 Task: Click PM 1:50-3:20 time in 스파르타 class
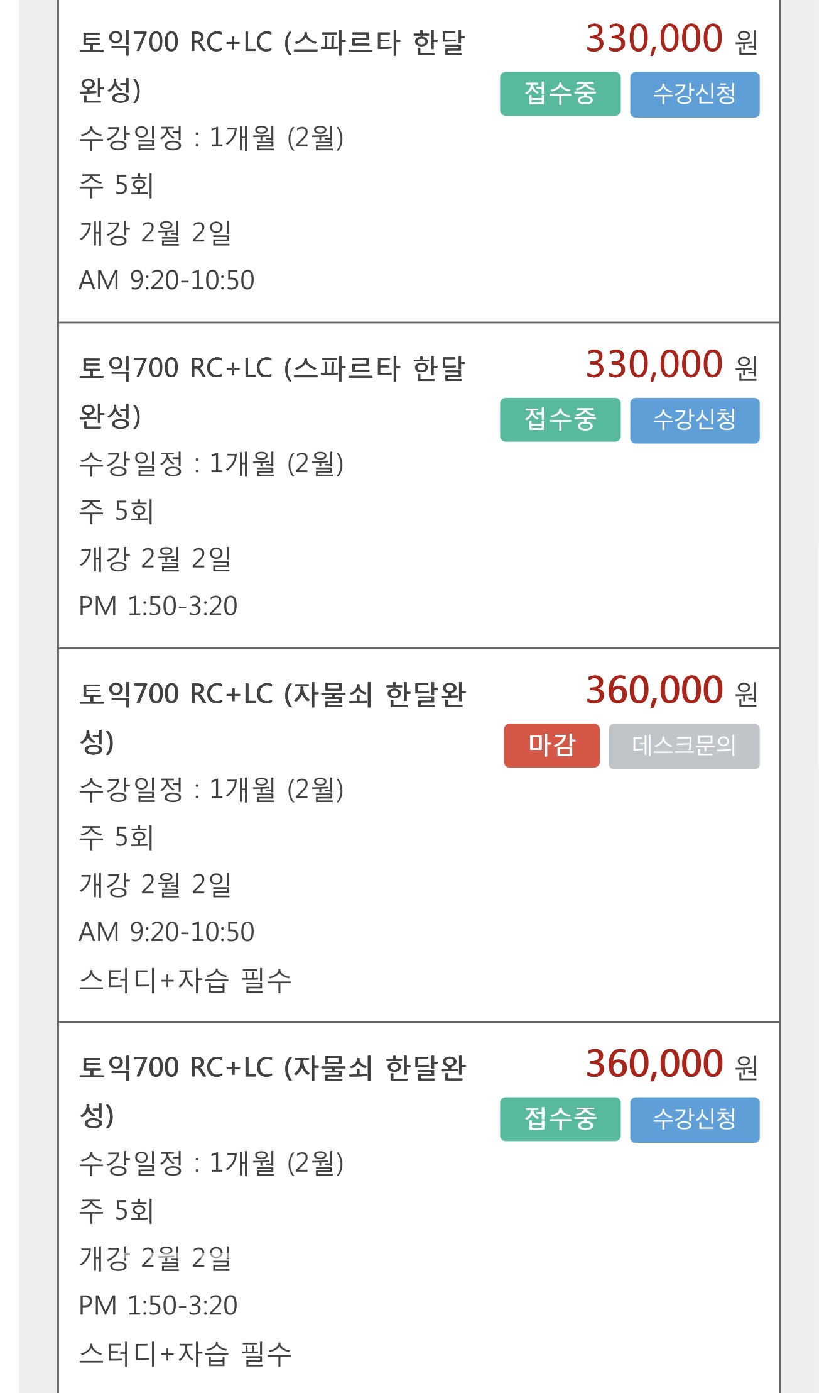(158, 606)
